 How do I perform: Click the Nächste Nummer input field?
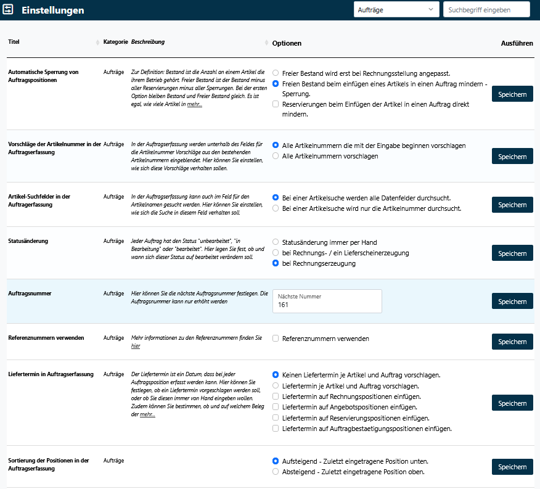point(327,304)
